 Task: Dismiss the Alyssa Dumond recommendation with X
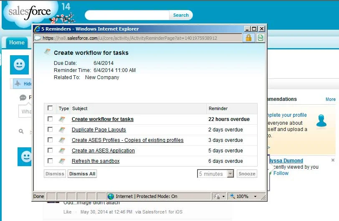[x=333, y=160]
